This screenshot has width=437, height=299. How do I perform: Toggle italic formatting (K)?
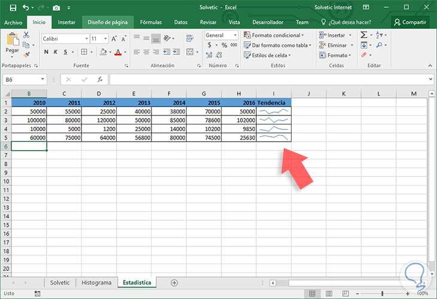click(56, 52)
